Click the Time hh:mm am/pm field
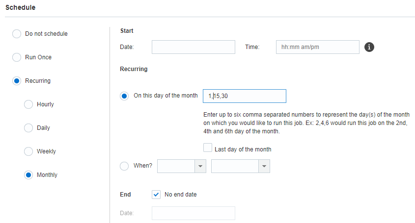The height and width of the screenshot is (223, 415). pyautogui.click(x=317, y=47)
